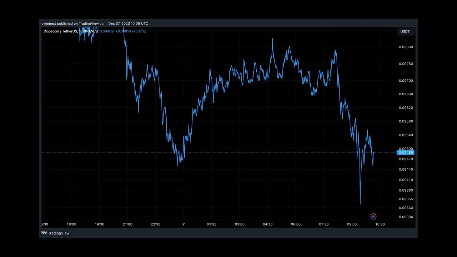Click the highlighted 0.09489 current price label
The image size is (457, 257).
click(406, 153)
